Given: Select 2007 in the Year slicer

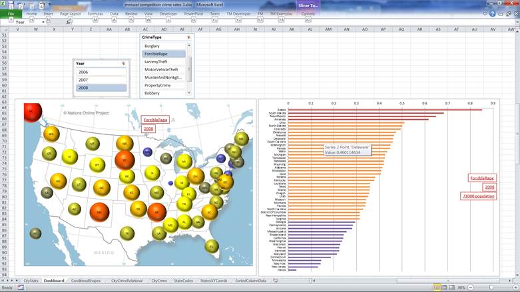Looking at the screenshot, I should (x=100, y=80).
